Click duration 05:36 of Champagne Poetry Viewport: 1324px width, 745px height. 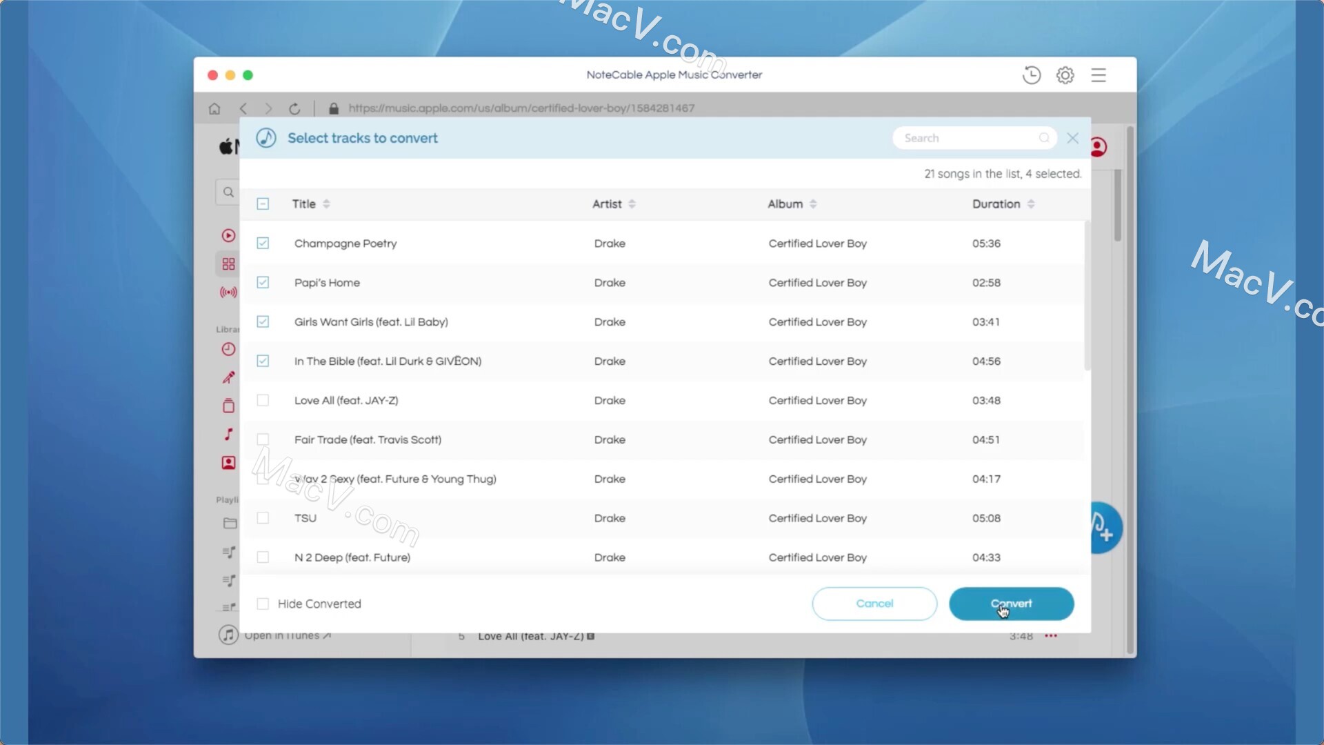[x=986, y=244]
